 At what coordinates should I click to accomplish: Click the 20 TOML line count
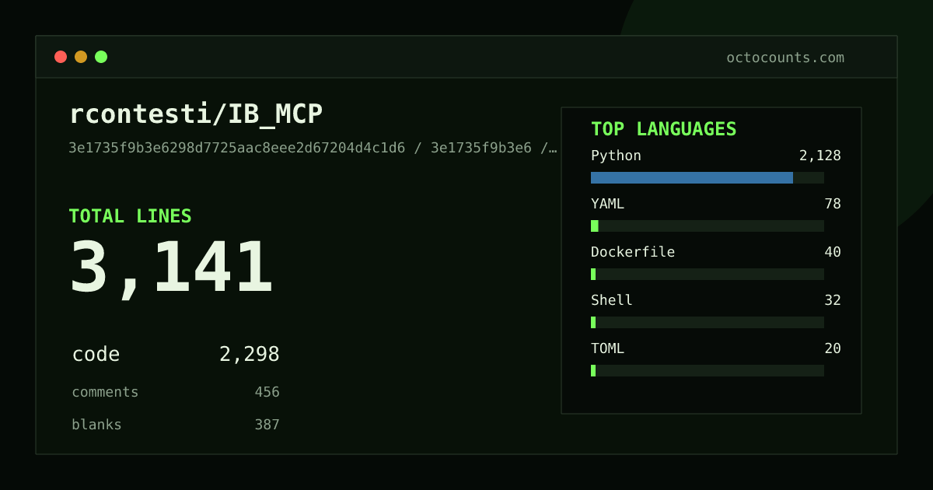click(833, 348)
